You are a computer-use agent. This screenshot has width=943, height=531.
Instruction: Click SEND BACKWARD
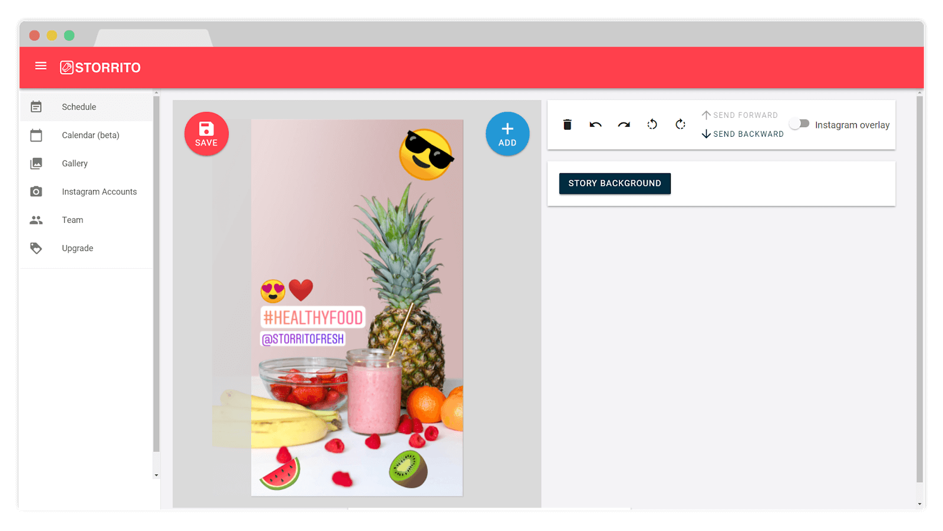[743, 134]
